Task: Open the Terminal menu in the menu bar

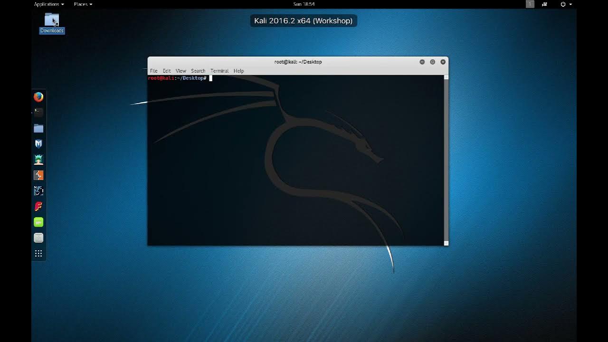Action: pyautogui.click(x=219, y=71)
